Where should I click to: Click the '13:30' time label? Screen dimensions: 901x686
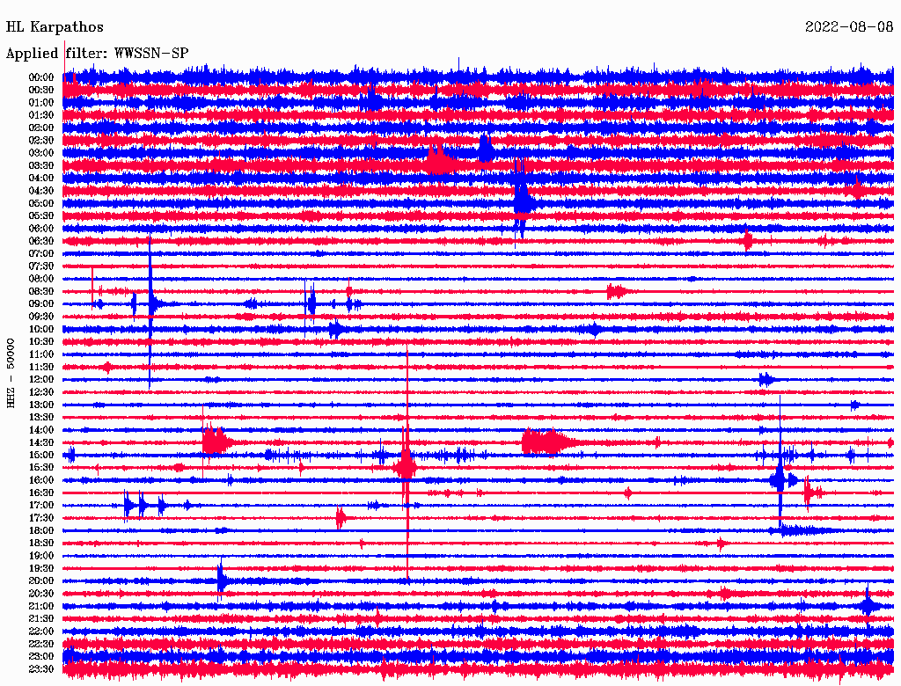[41, 418]
